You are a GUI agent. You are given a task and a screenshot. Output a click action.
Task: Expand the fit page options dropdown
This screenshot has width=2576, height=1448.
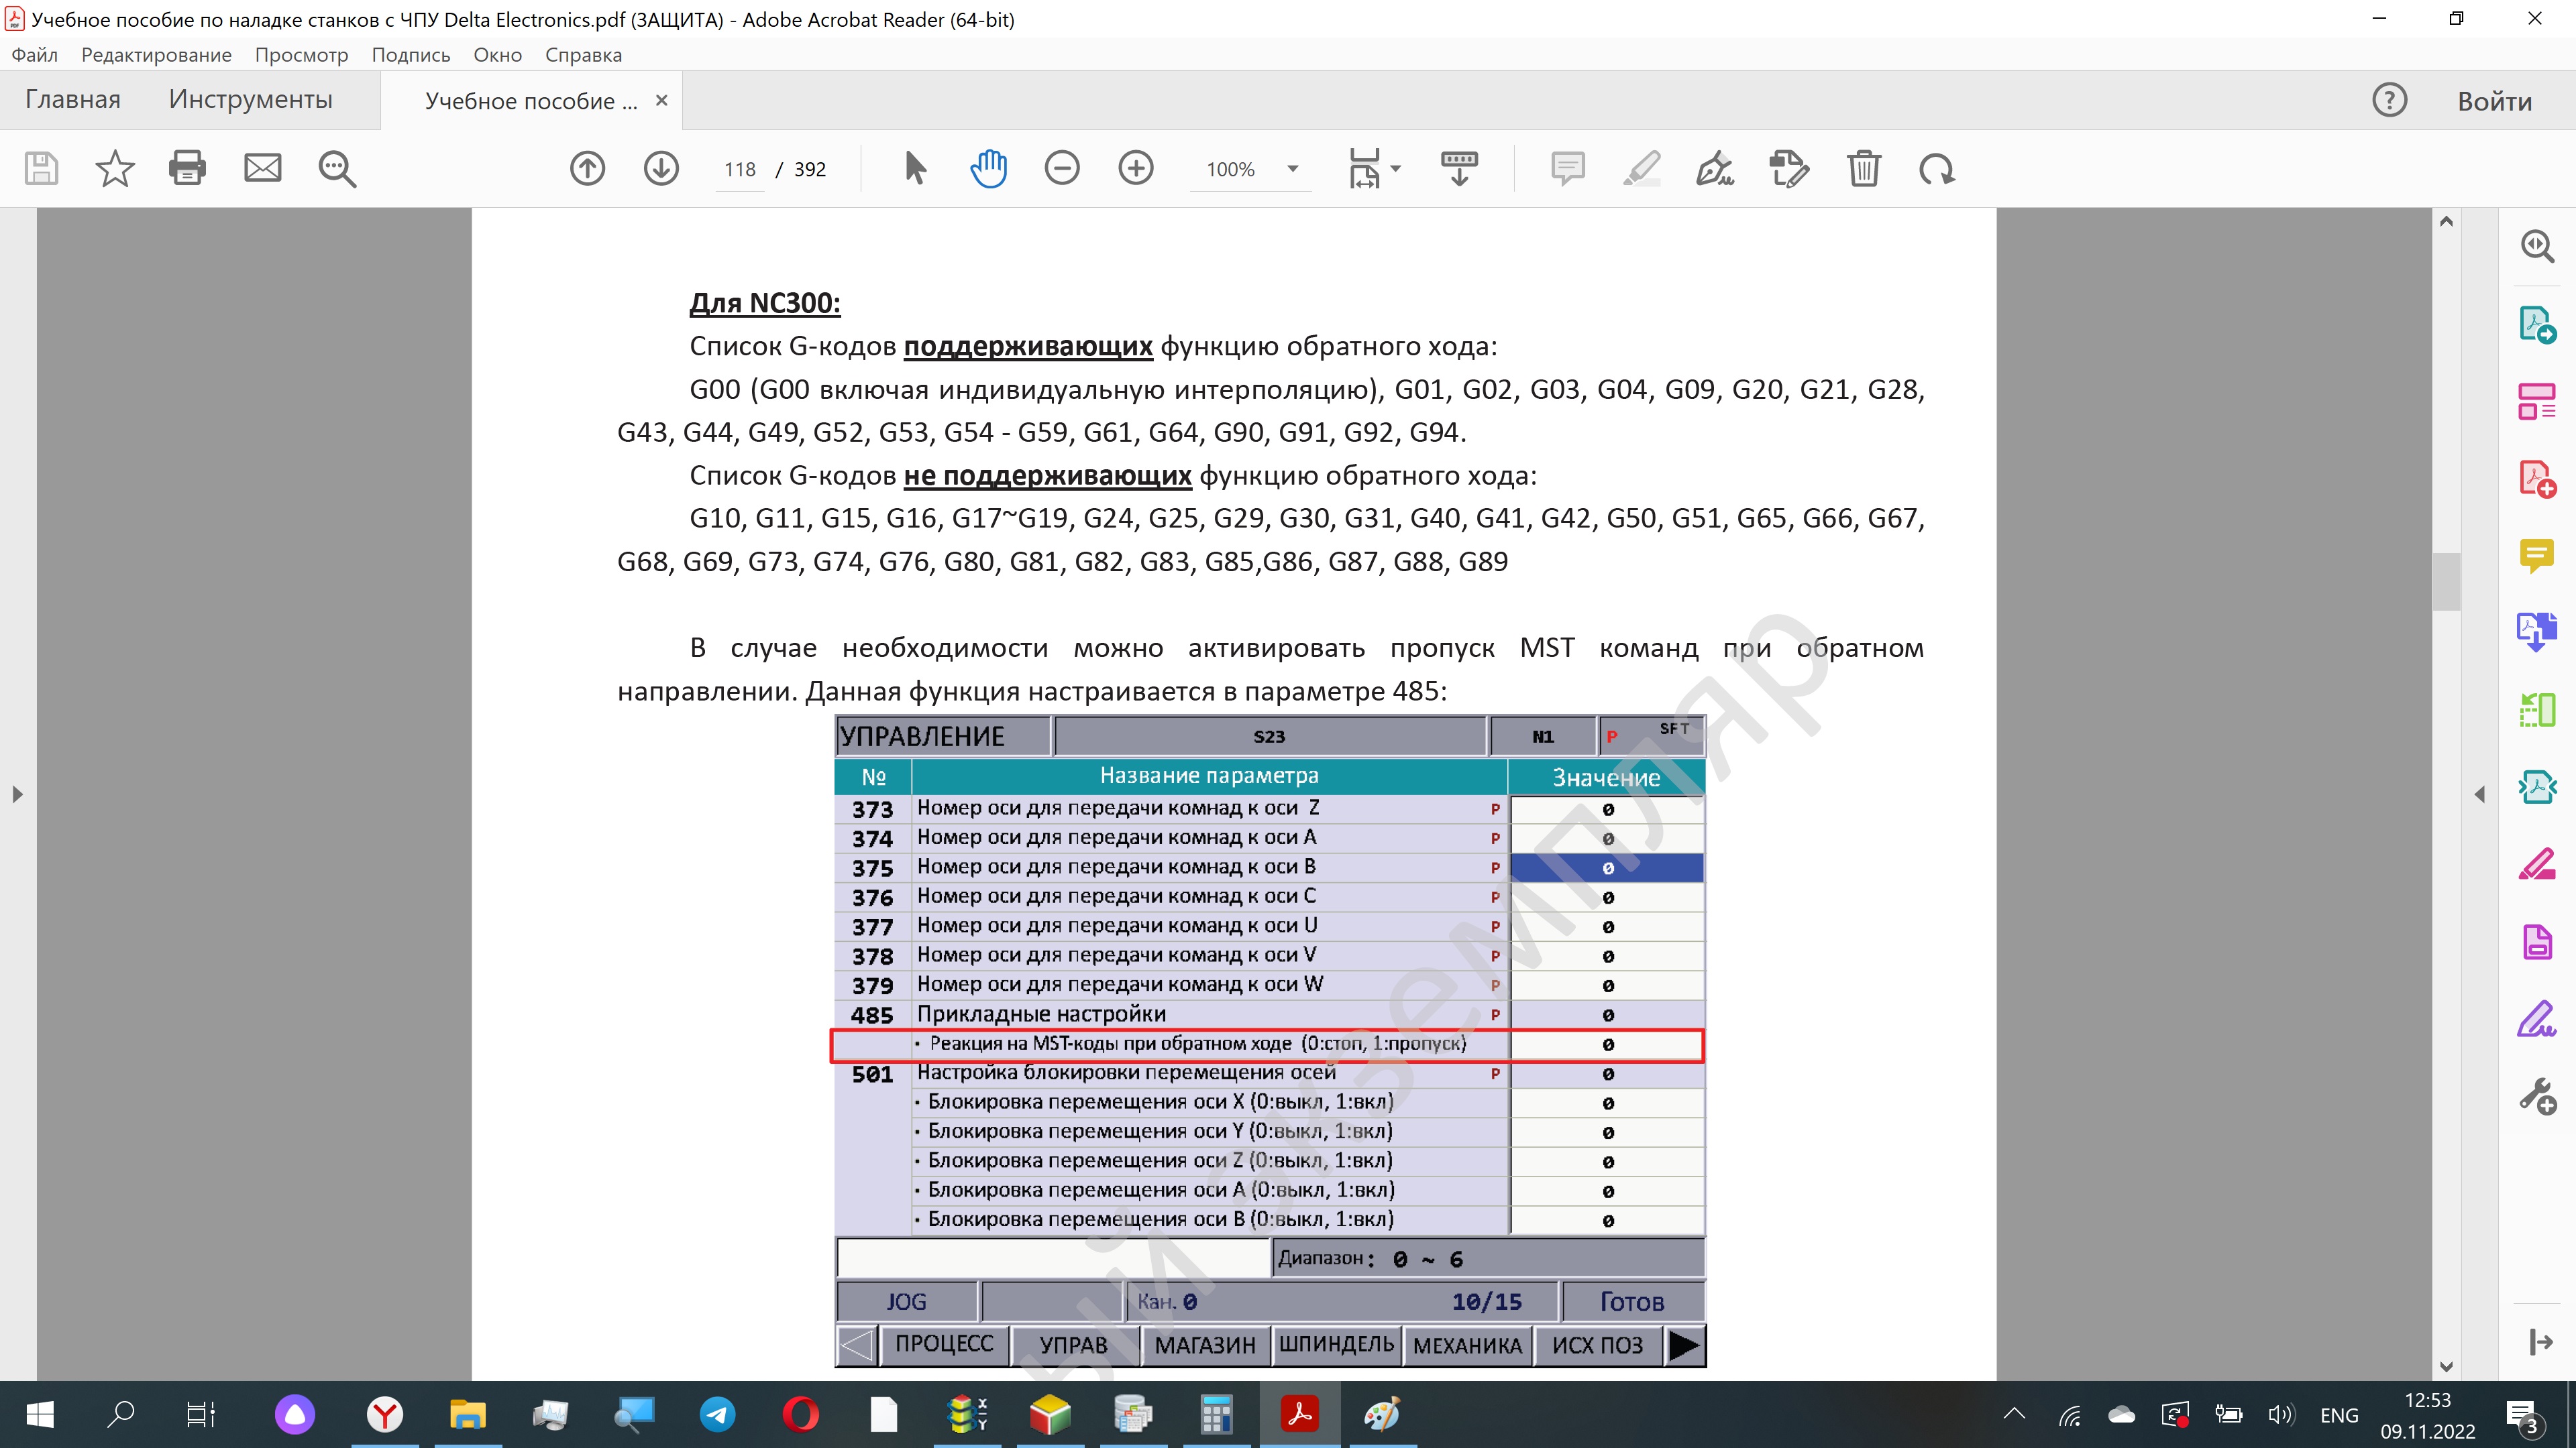(1396, 169)
